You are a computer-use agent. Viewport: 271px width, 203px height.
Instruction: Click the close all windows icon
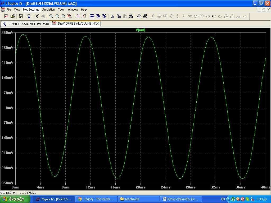[104, 16]
